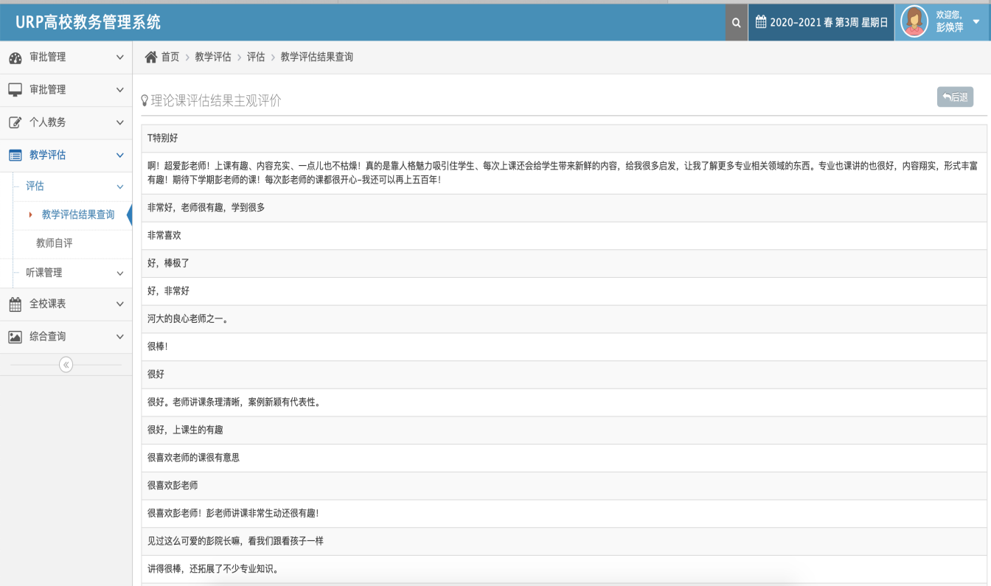Click the dashboard icon of first 审批管理
This screenshot has width=991, height=586.
point(15,57)
